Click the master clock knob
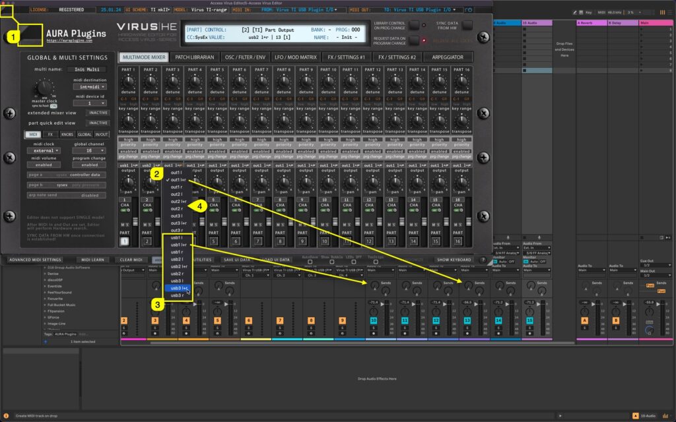 [42, 88]
